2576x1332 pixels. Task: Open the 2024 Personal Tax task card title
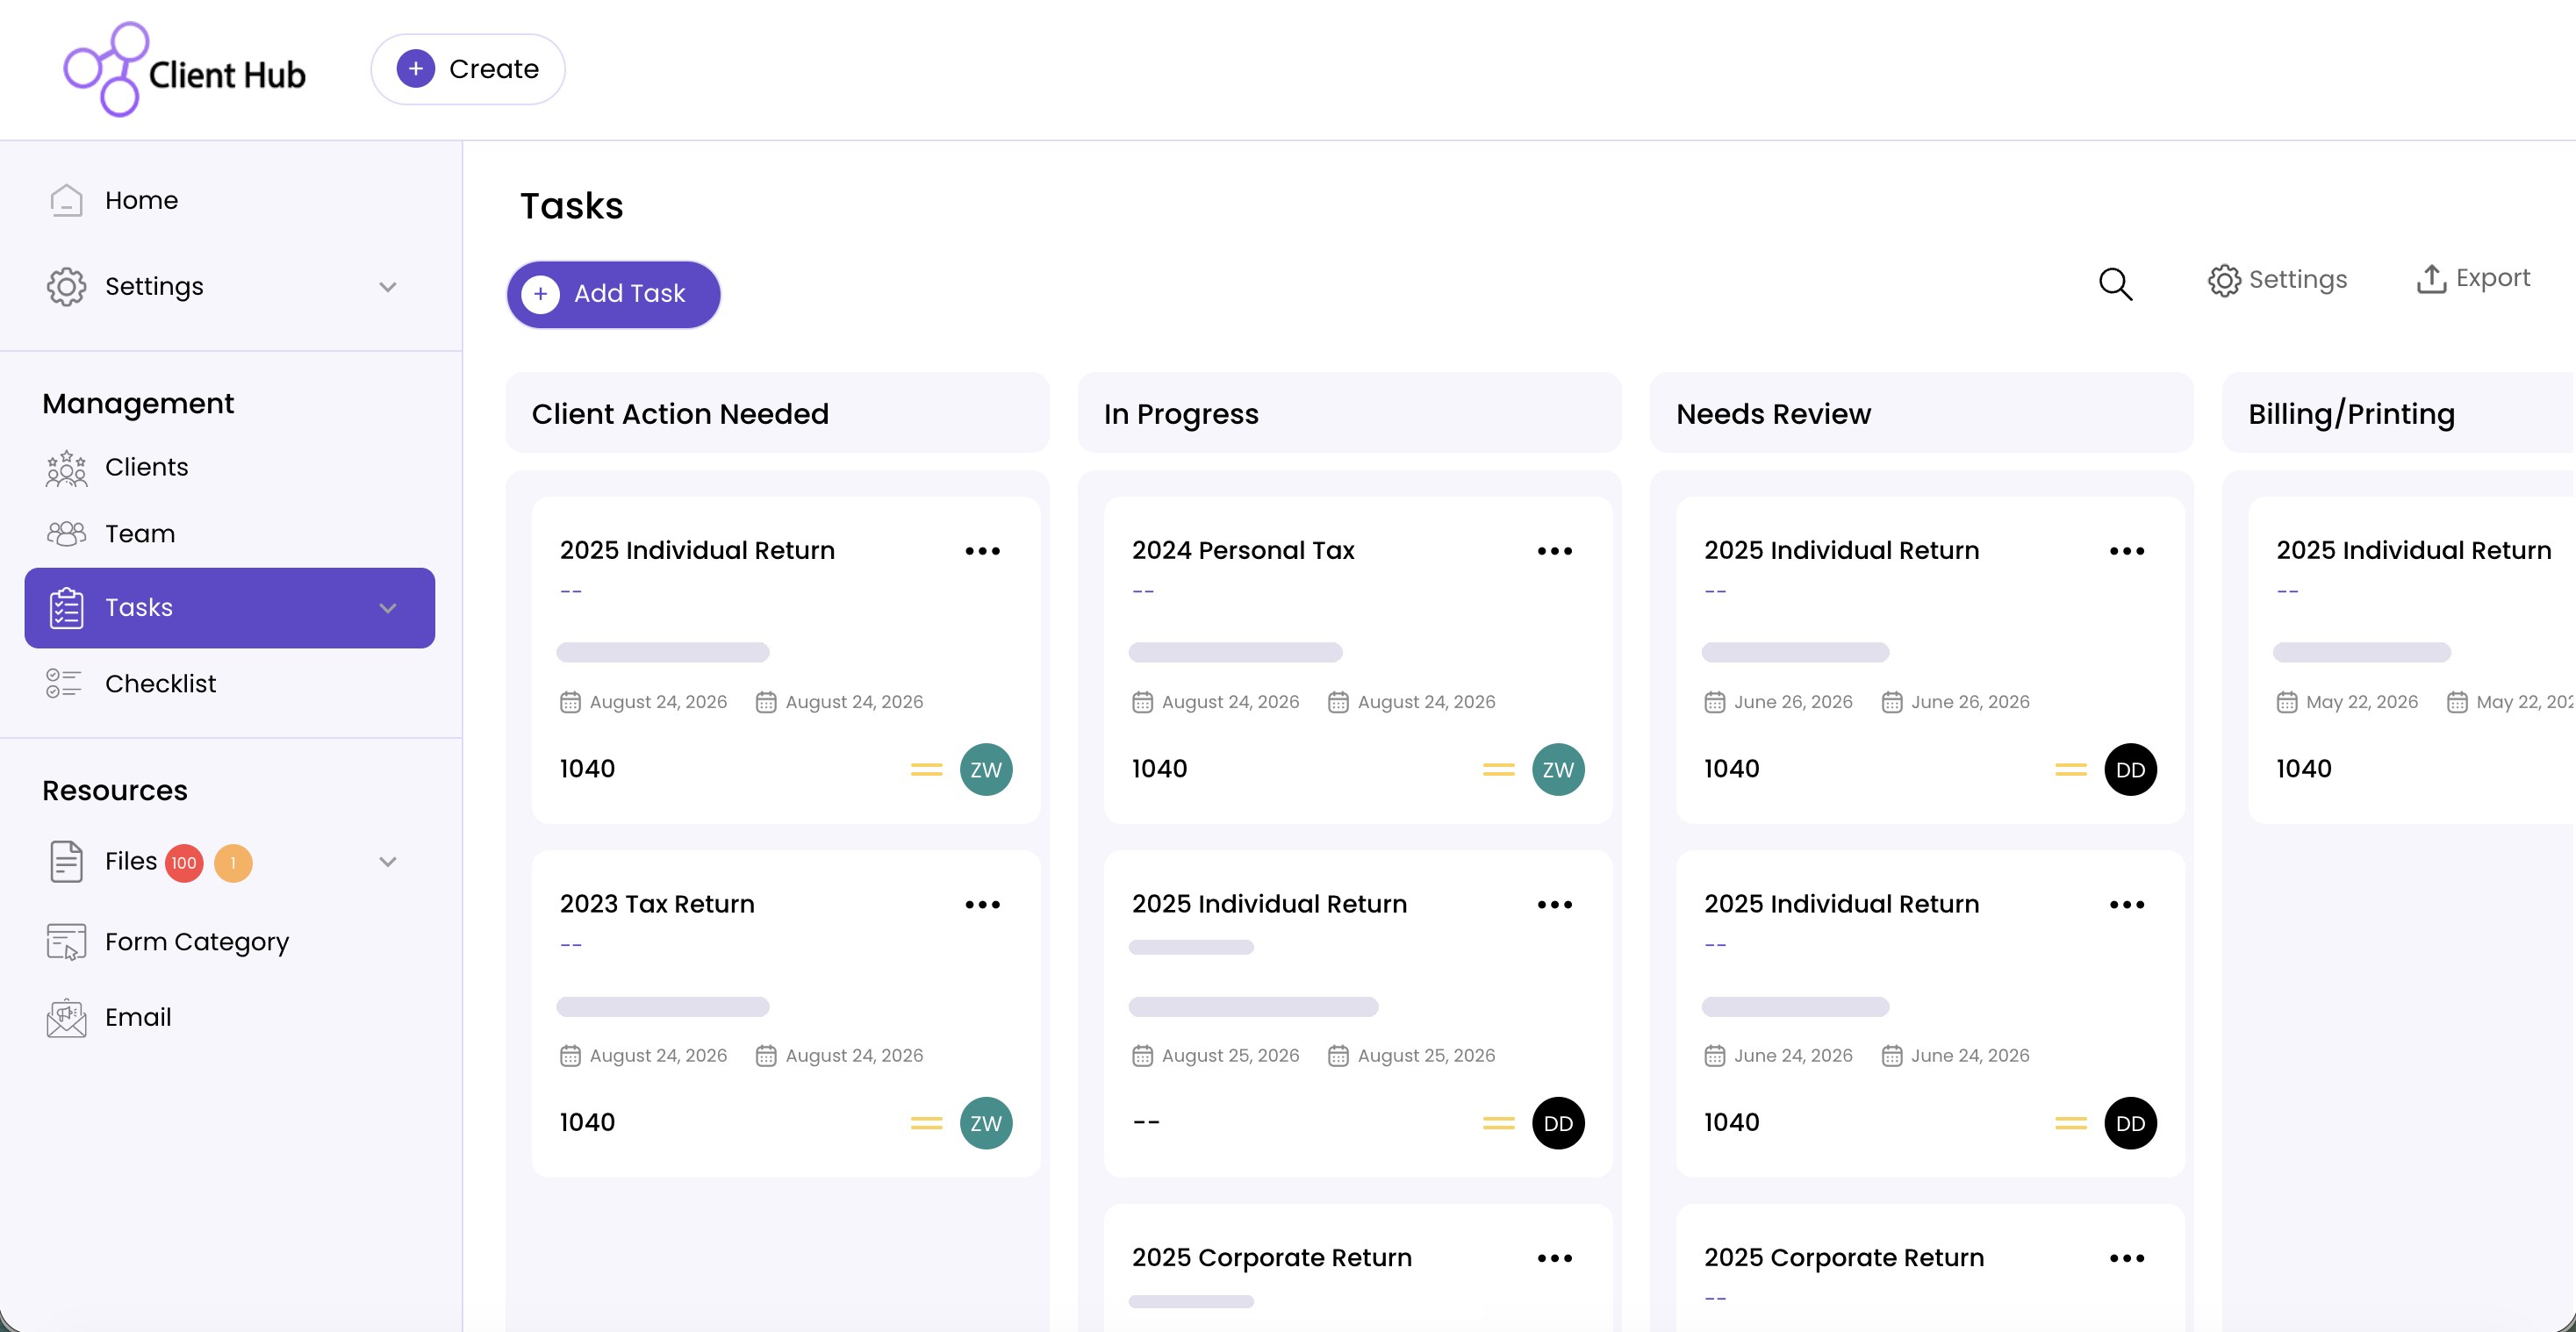[x=1243, y=551]
